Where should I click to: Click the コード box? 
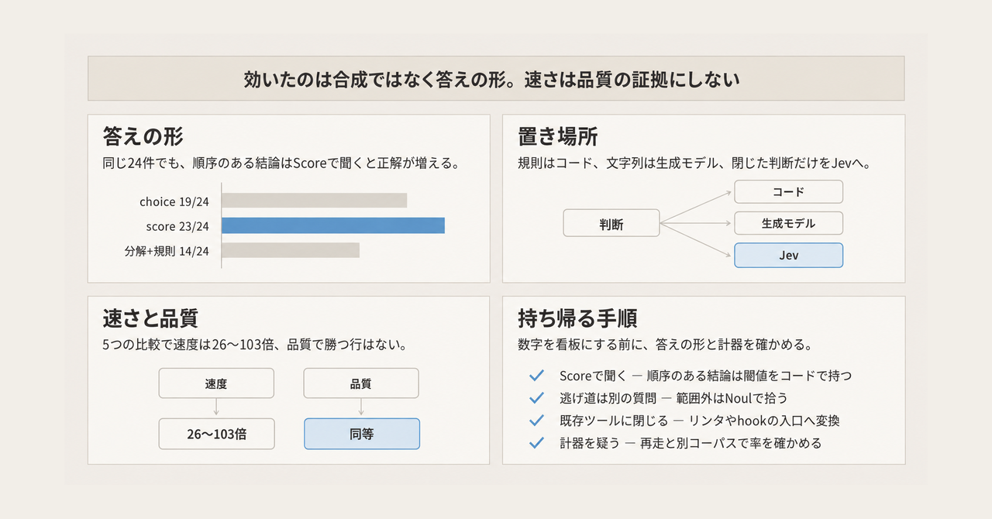tap(788, 191)
